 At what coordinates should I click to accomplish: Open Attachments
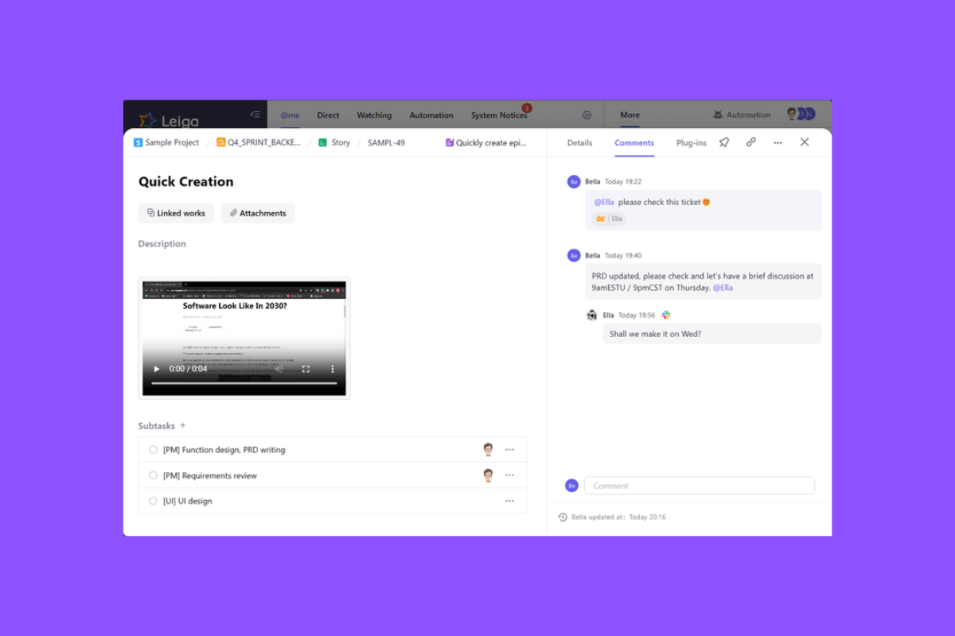coord(258,213)
